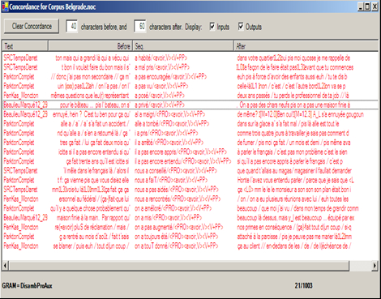Image resolution: width=381 pixels, height=299 pixels.
Task: Click Before text "maison finie à la main"
Action: click(93, 218)
